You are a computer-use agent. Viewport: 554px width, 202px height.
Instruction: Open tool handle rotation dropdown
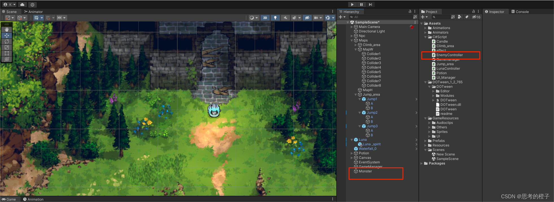tap(21, 18)
